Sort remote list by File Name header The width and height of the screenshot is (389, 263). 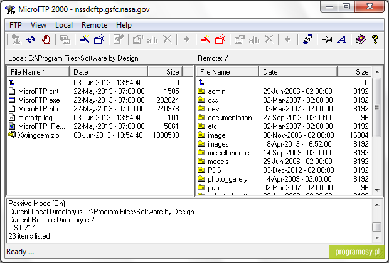click(228, 72)
